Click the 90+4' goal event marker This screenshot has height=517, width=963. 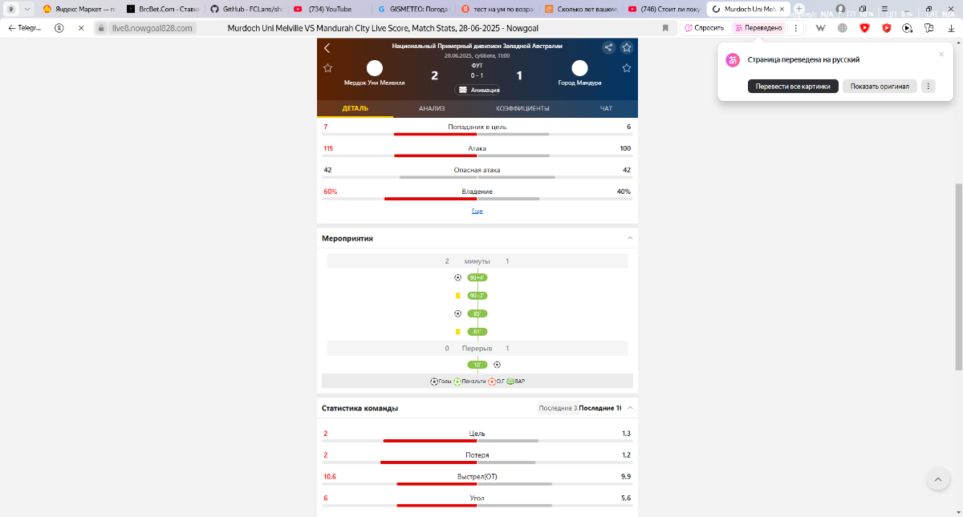(477, 277)
